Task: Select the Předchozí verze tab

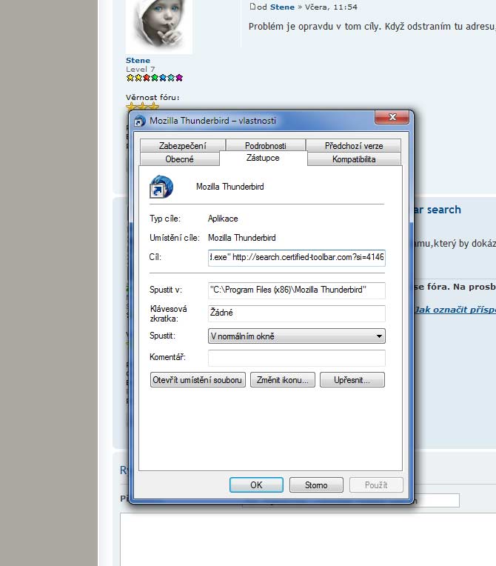Action: [x=354, y=145]
